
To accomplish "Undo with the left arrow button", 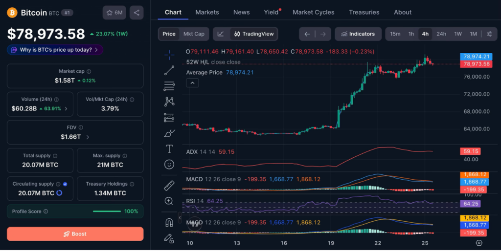I will [307, 34].
